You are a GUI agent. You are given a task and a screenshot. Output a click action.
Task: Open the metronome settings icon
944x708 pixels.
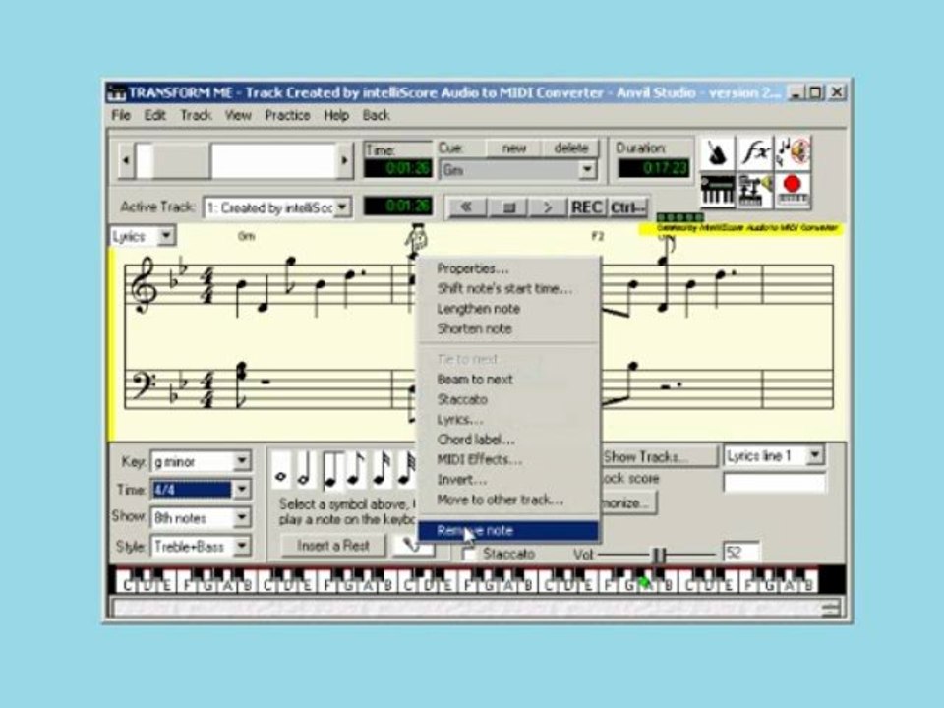point(717,153)
